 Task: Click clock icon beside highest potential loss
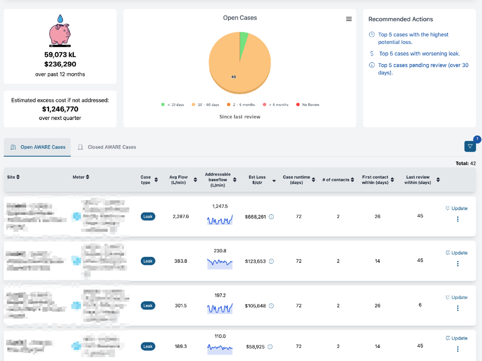372,34
